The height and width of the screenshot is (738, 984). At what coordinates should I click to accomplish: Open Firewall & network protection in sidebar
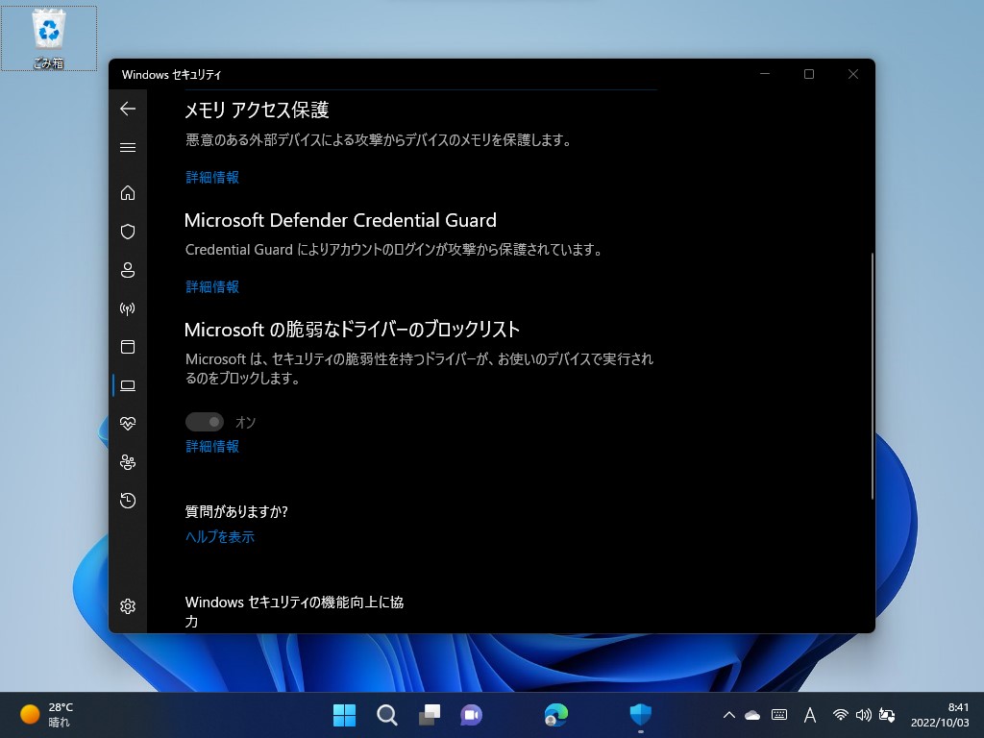(128, 308)
